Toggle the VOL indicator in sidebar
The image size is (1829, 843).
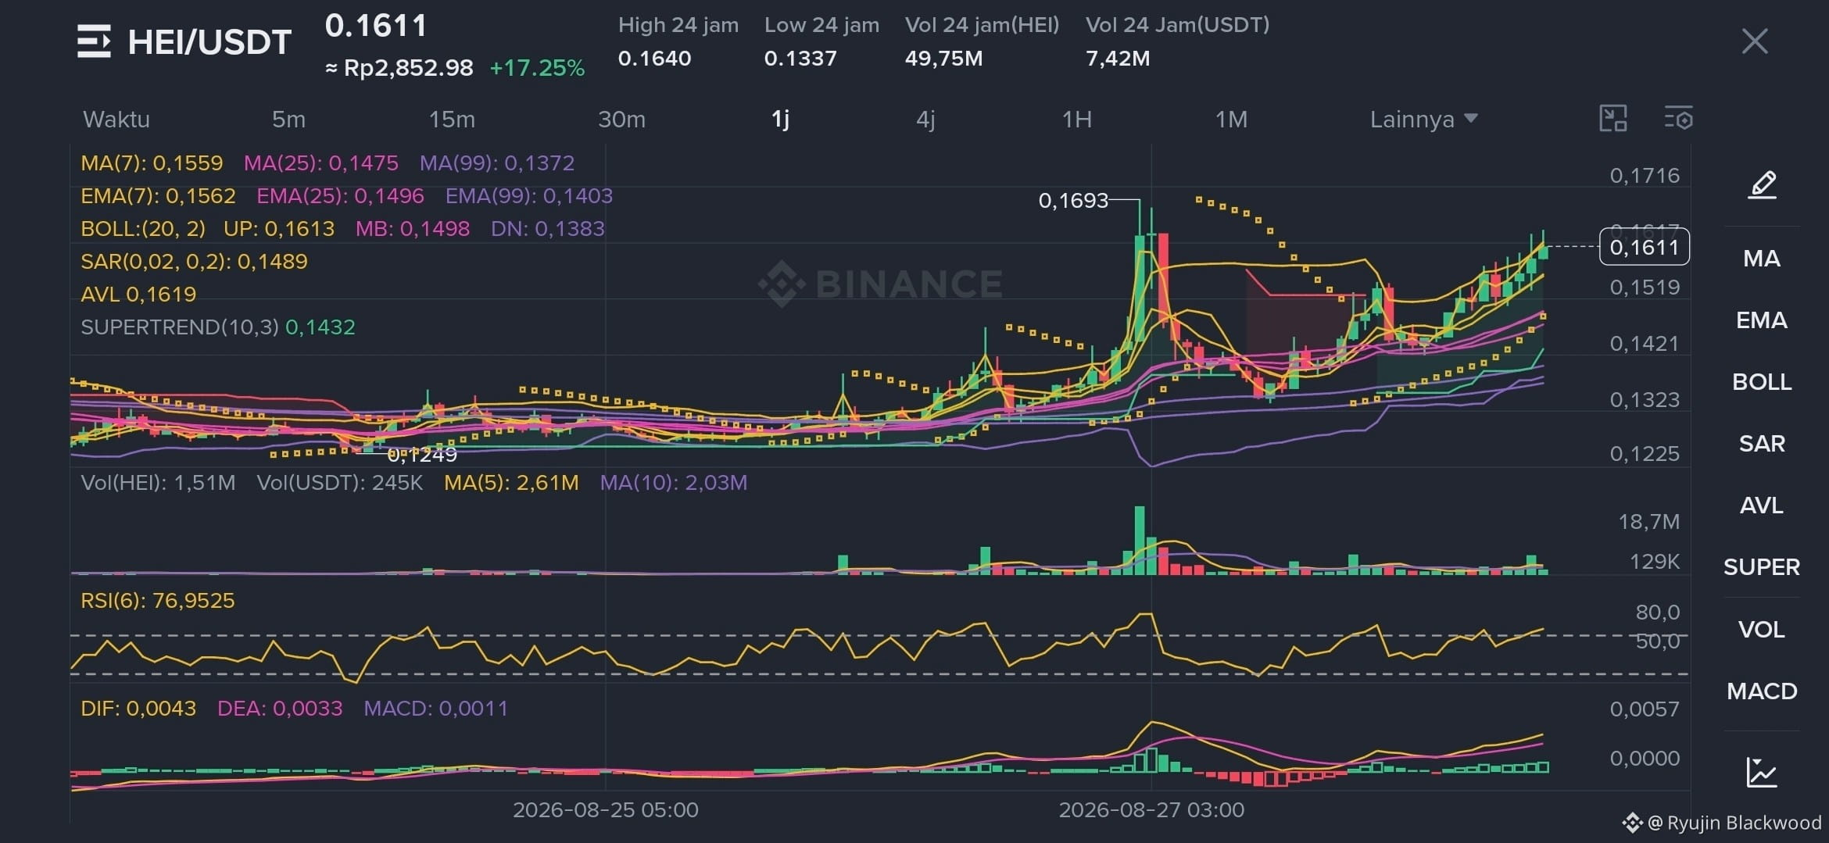(1762, 630)
